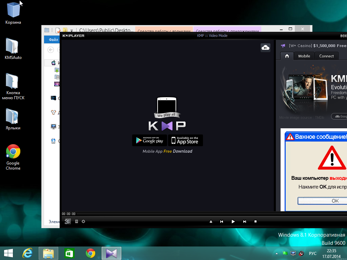Open KMPlayer control box gear icon
Image resolution: width=347 pixels, height=260 pixels.
pyautogui.click(x=83, y=221)
